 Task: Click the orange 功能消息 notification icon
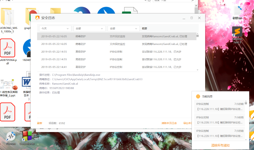(198, 96)
